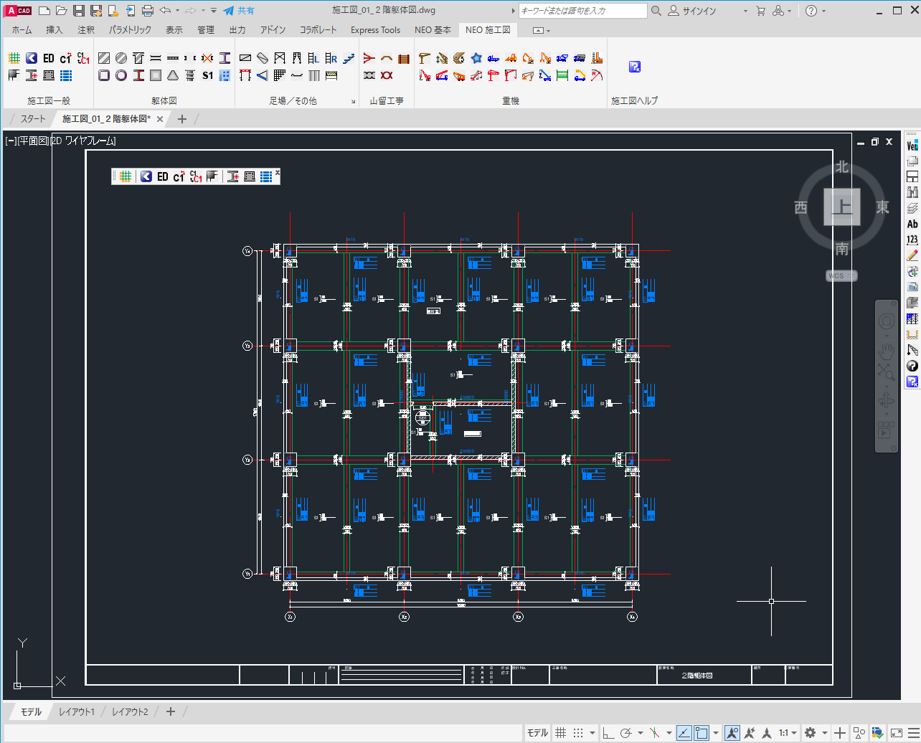Click the Plot printer icon
The image size is (921, 743).
coord(148,11)
